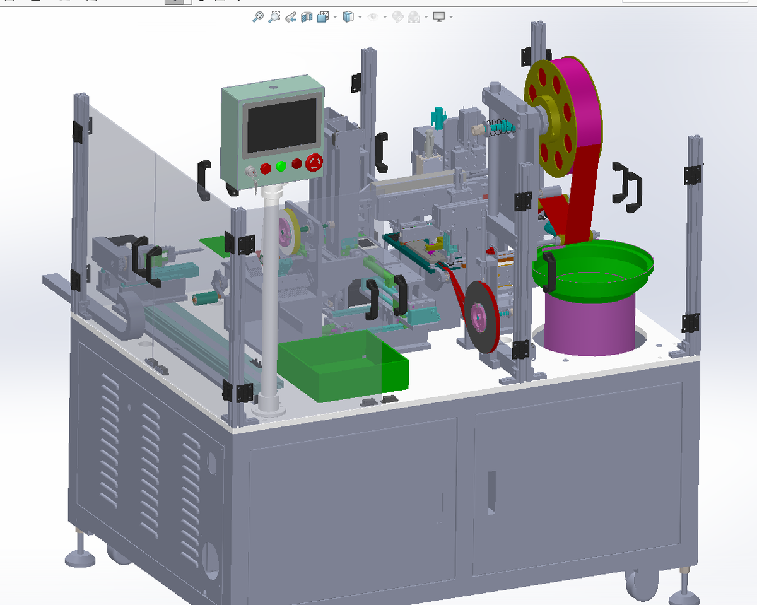Click the View Orientation cube icon
The height and width of the screenshot is (605, 757).
pyautogui.click(x=322, y=17)
